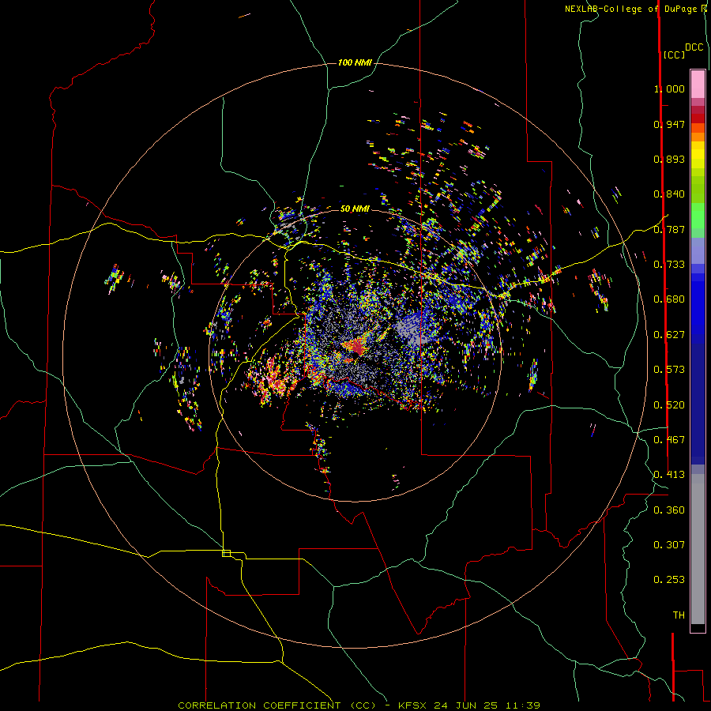Click the DCC label above the color bar
The width and height of the screenshot is (711, 711).
coord(694,47)
